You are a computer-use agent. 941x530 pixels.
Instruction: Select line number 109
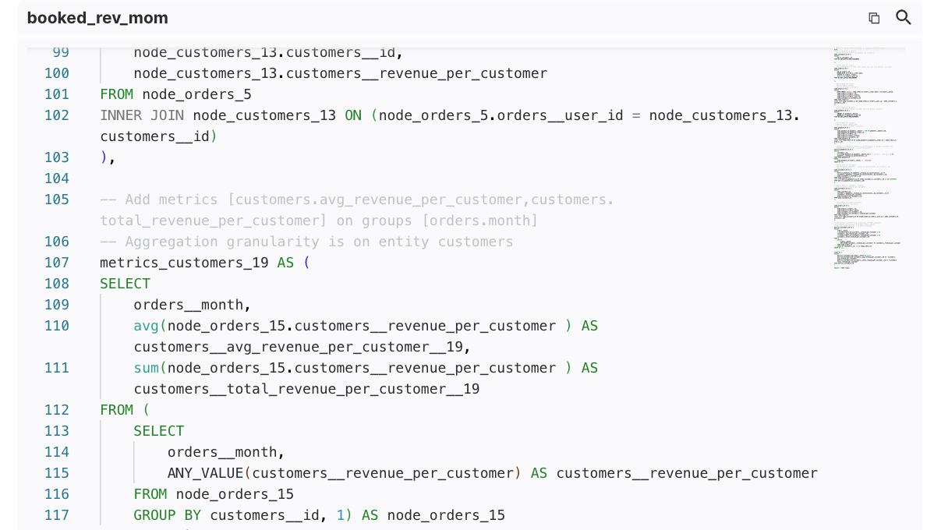(57, 305)
